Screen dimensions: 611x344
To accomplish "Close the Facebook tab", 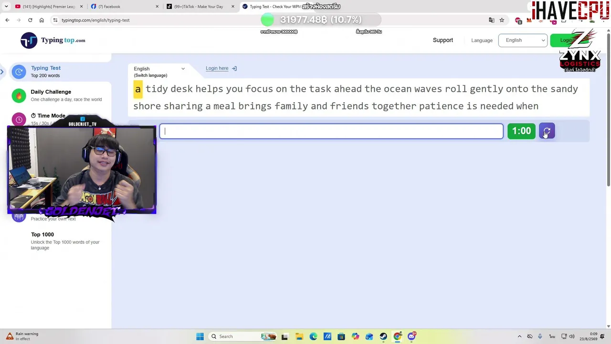I will coord(157,7).
